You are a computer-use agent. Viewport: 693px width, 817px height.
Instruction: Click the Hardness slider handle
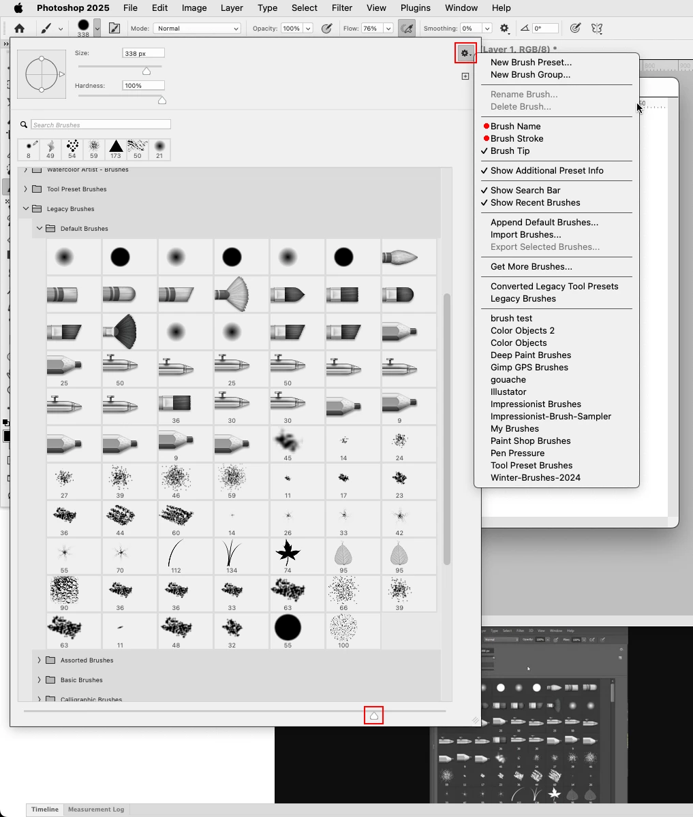pos(162,100)
